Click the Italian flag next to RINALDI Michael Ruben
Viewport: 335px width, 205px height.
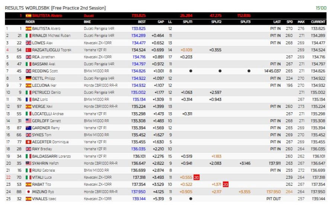(28, 36)
